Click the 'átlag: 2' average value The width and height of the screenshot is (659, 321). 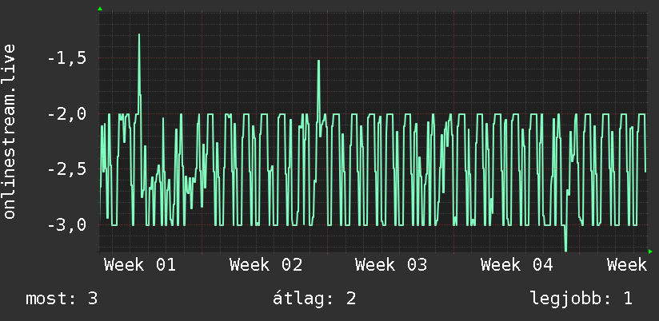pos(314,299)
